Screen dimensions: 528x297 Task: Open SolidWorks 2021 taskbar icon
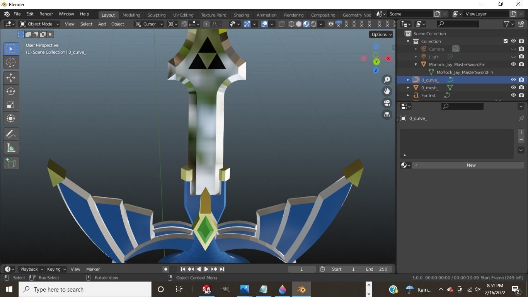206,289
